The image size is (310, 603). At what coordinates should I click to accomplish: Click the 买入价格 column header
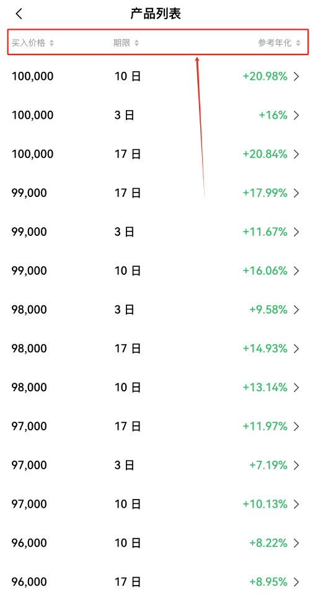click(29, 43)
